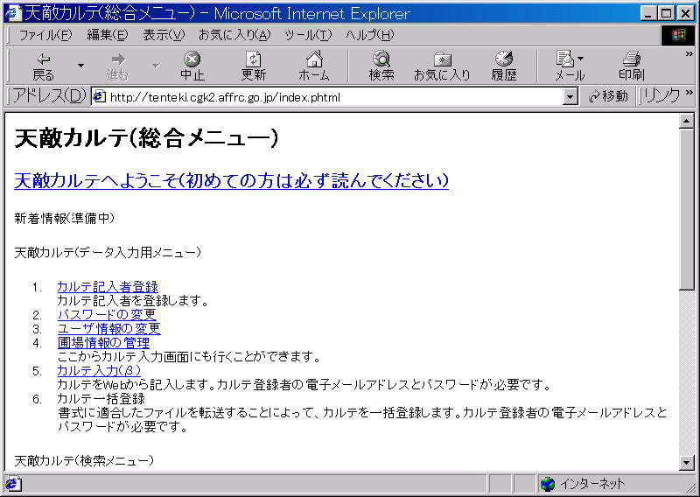Open Favorites (お気に入り) toolbar icon

pos(442,66)
